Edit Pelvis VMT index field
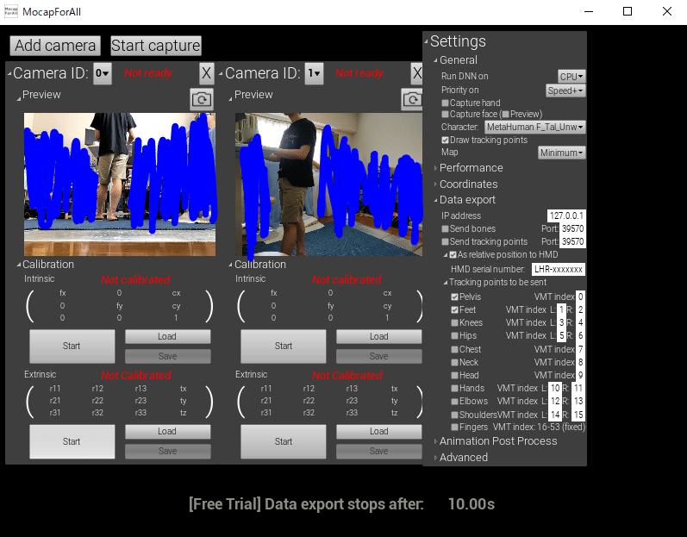 click(x=580, y=297)
